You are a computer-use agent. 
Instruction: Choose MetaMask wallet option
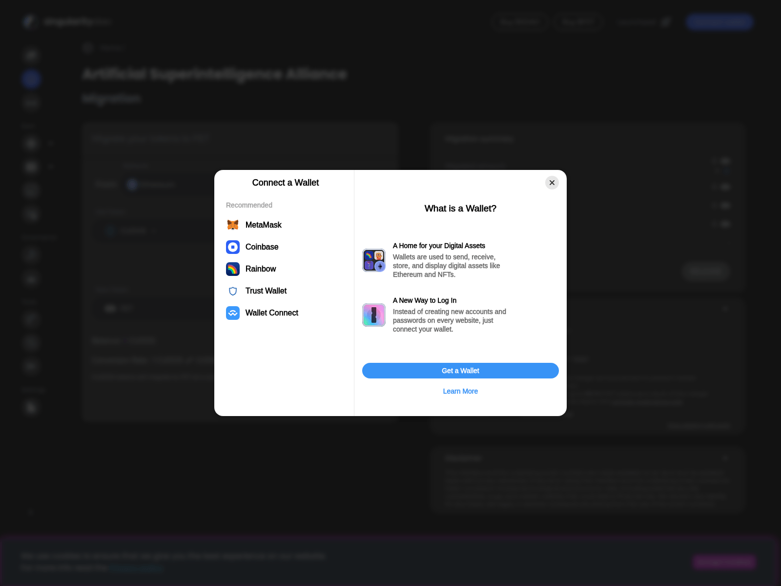pyautogui.click(x=284, y=225)
